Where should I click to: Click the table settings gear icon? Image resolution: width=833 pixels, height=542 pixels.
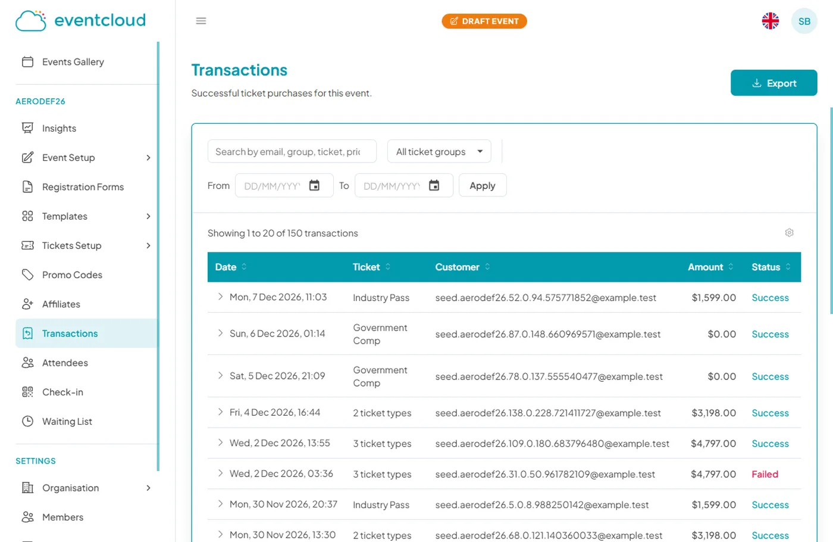click(790, 233)
